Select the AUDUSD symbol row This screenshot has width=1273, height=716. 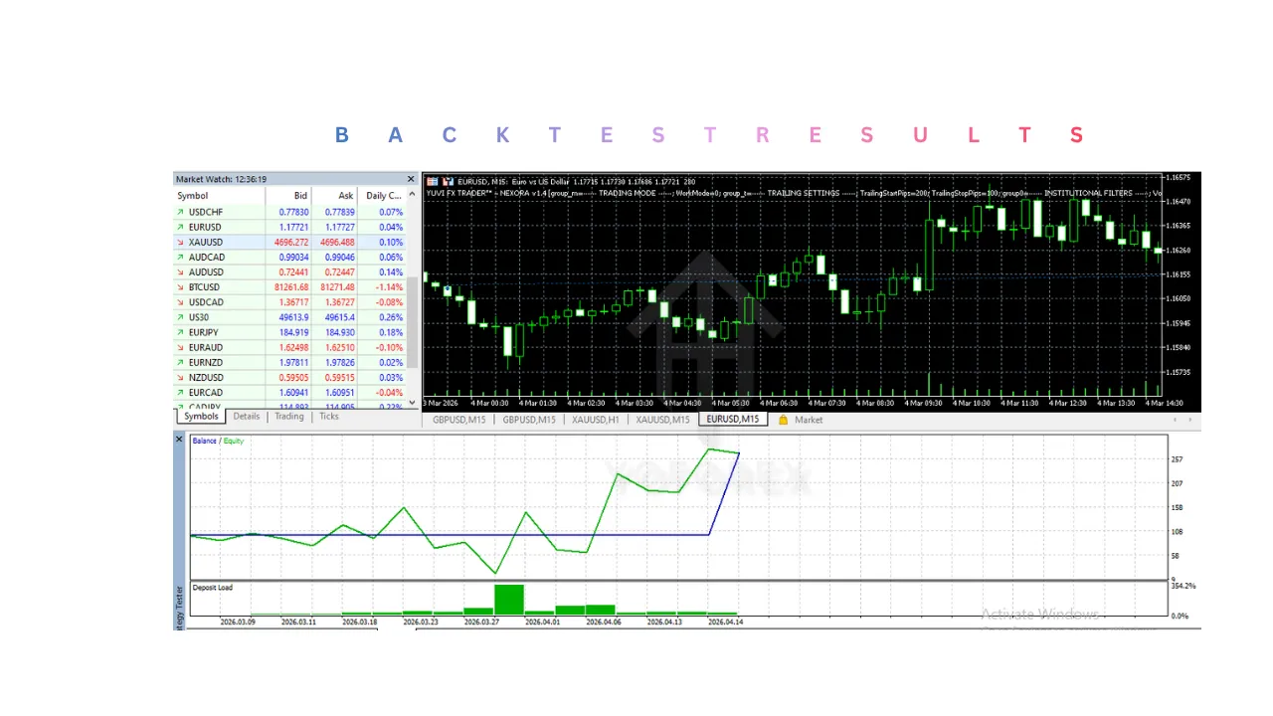coord(289,272)
